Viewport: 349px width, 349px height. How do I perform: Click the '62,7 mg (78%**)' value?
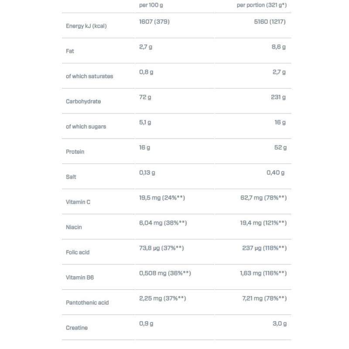(263, 198)
